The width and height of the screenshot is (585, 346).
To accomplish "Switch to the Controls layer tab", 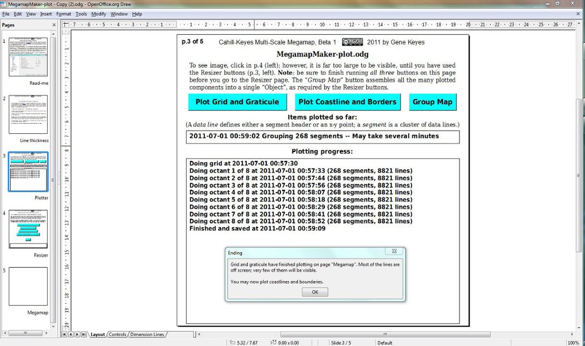I will [x=117, y=334].
